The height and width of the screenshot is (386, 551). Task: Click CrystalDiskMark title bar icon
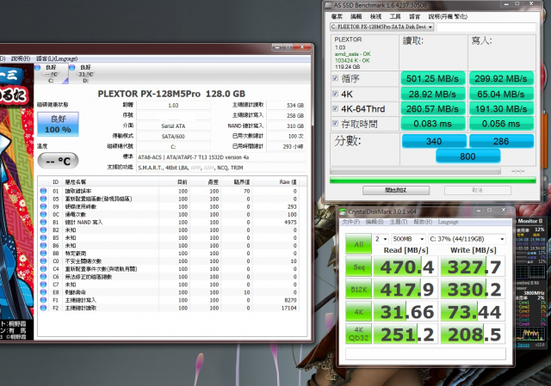tap(343, 211)
